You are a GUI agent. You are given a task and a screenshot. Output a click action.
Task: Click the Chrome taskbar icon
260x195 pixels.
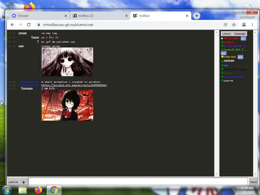pos(54,190)
